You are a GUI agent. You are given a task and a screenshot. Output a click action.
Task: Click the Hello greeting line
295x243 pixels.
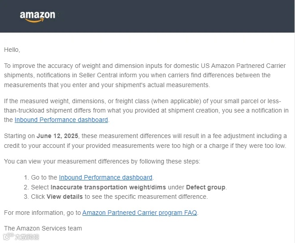(12, 50)
